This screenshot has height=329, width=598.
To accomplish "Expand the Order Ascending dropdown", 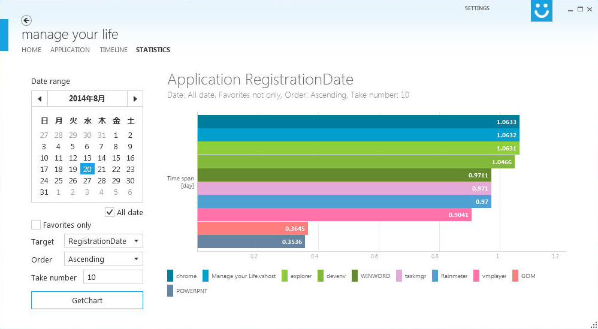I will click(103, 259).
